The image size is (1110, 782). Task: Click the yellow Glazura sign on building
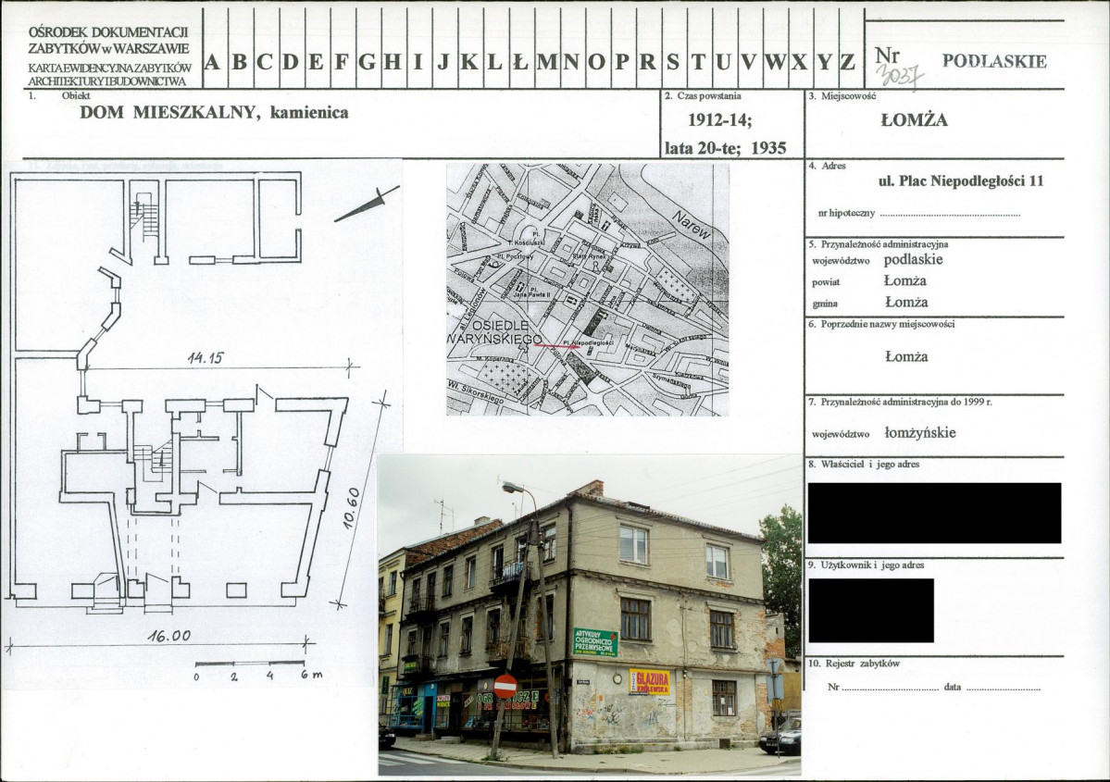point(649,682)
